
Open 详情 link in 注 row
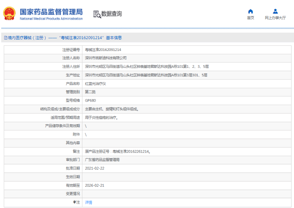coord(88,202)
